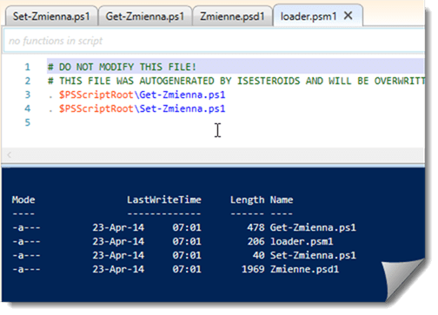Screen dimensions: 438x315
Task: Click Set-Zmienna.ps1 in the console listing
Action: click(313, 255)
